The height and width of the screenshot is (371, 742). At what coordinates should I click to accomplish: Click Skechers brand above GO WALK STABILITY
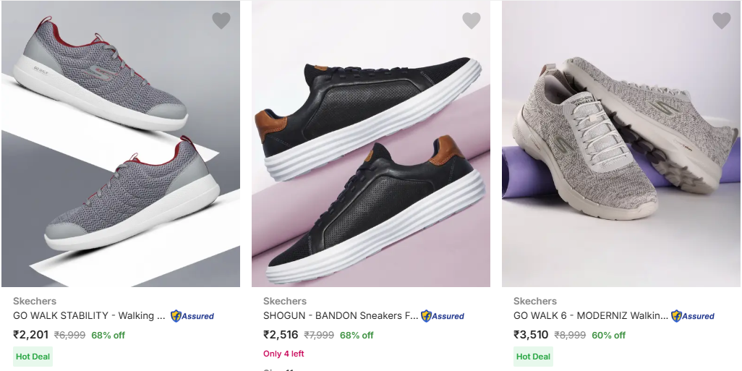click(x=35, y=301)
